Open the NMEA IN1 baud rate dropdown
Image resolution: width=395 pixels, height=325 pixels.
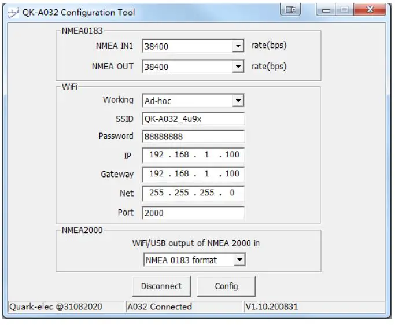[238, 46]
